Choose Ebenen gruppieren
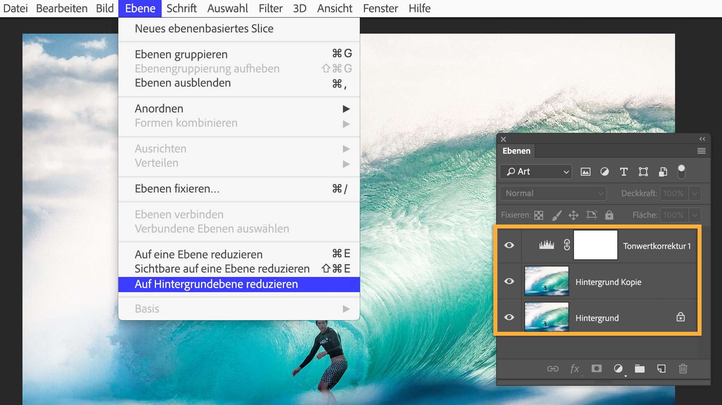 coord(239,54)
